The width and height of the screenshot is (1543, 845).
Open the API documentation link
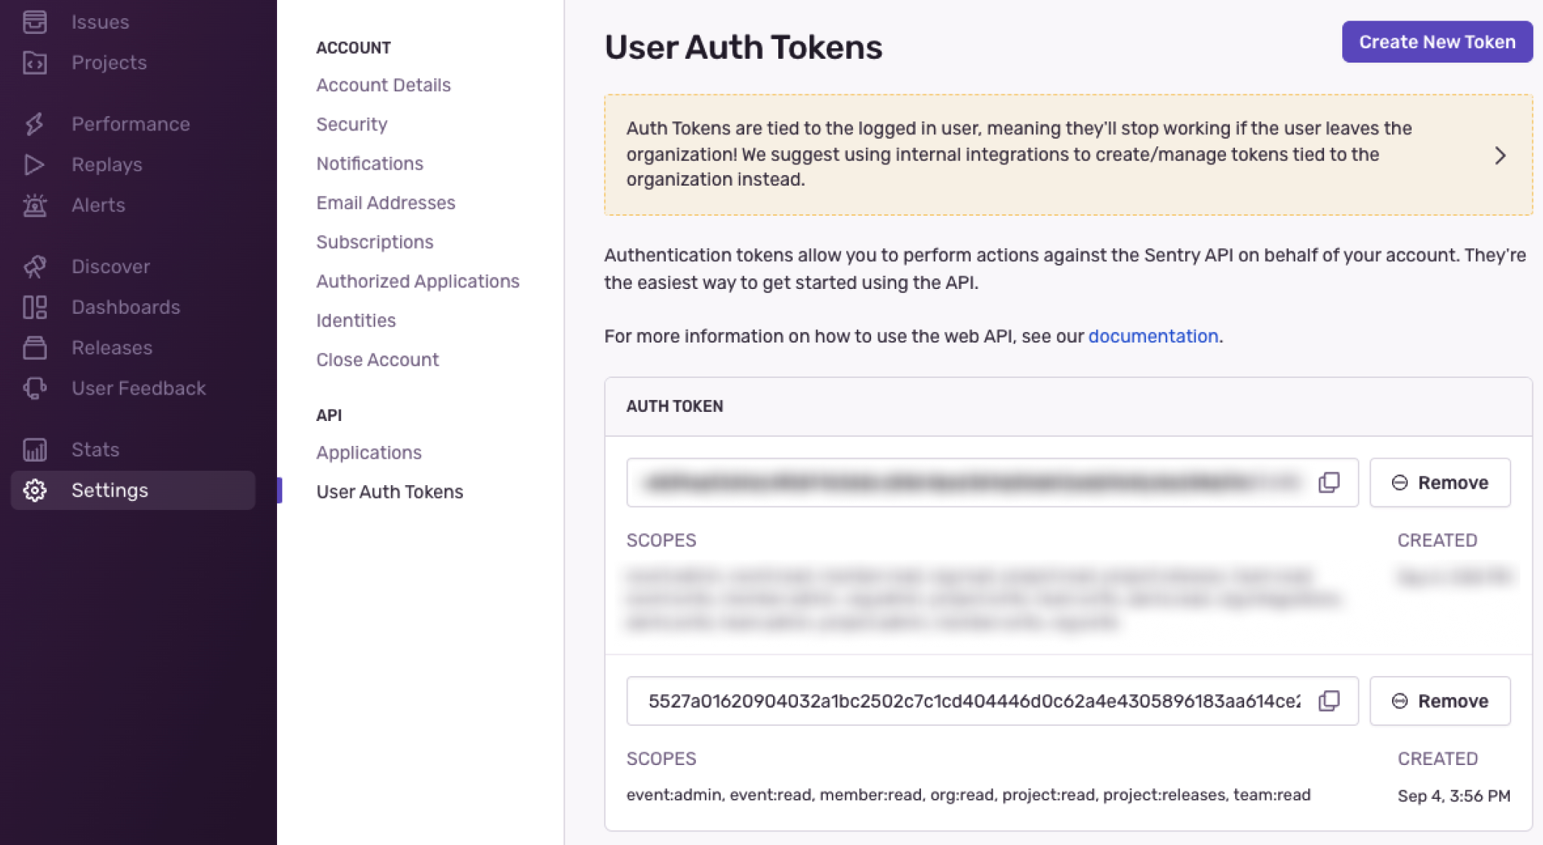point(1153,336)
